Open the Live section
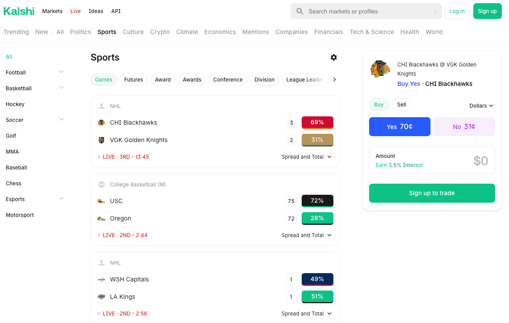Viewport: 509px width, 323px height. [x=75, y=11]
